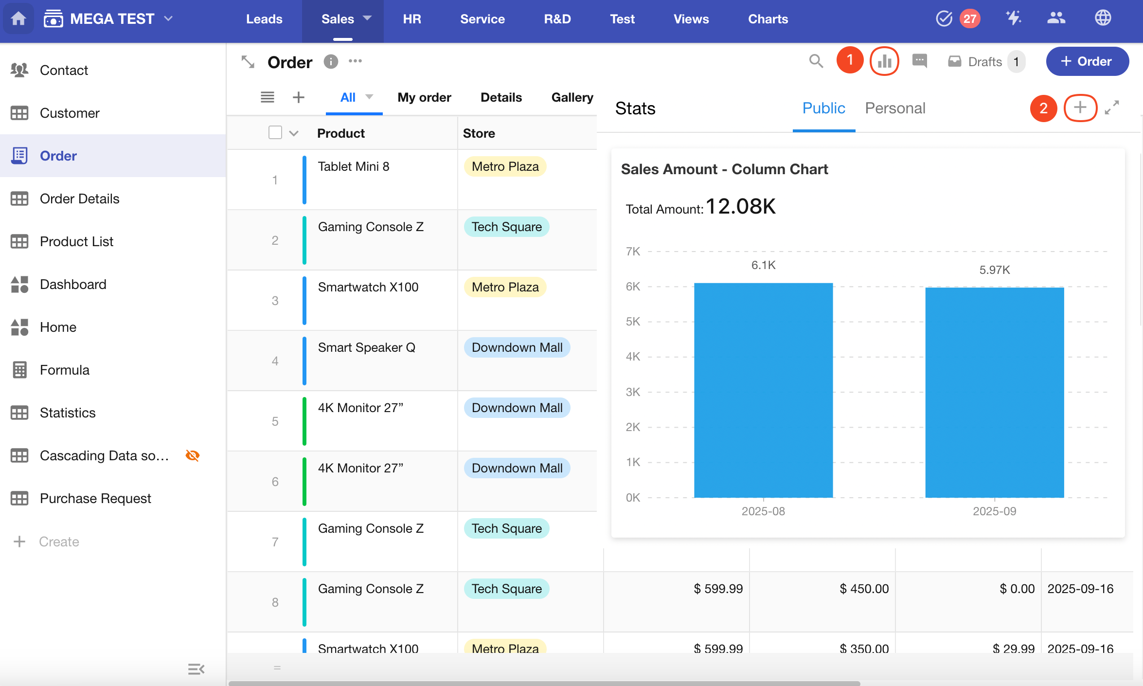Expand the MEGA TEST app dropdown

coord(169,18)
